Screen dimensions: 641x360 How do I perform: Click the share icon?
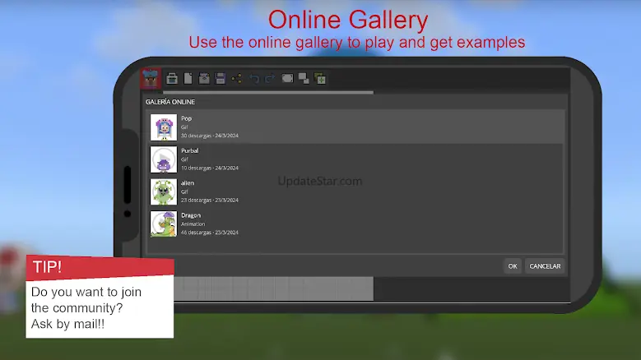tap(237, 79)
